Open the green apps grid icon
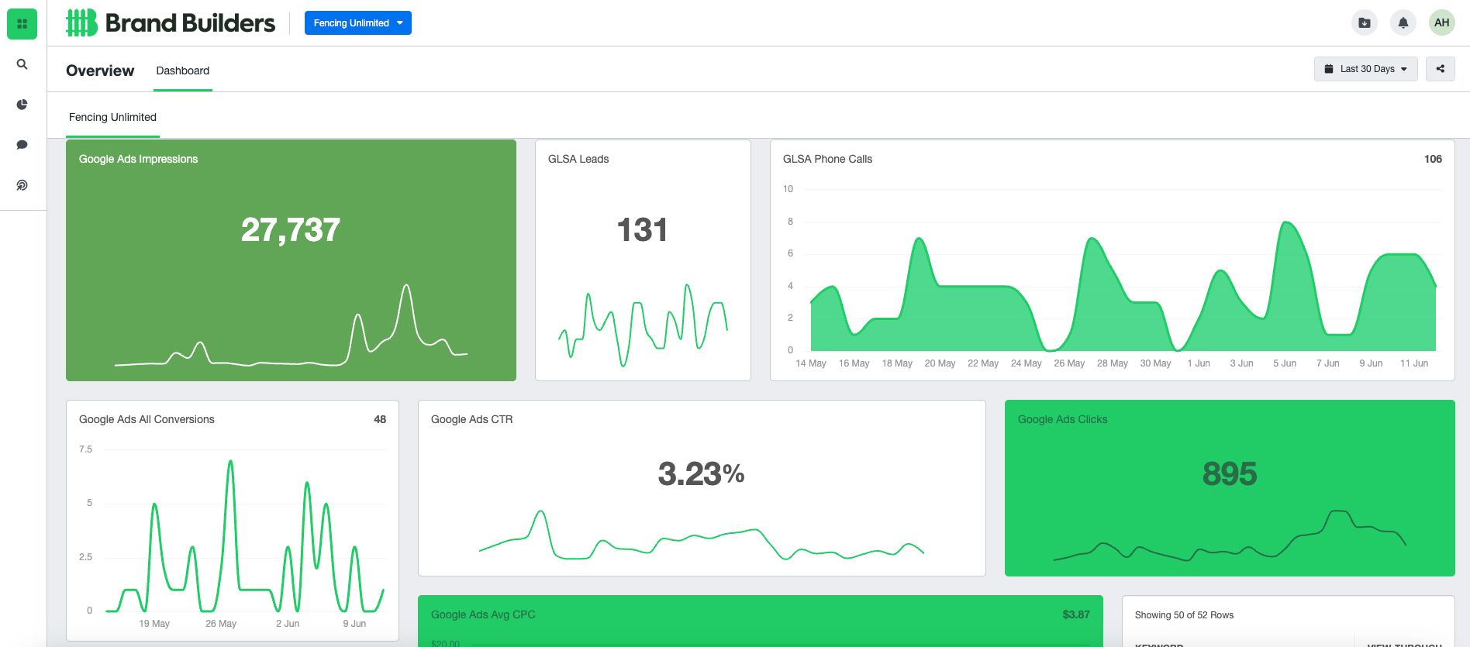 pos(22,23)
